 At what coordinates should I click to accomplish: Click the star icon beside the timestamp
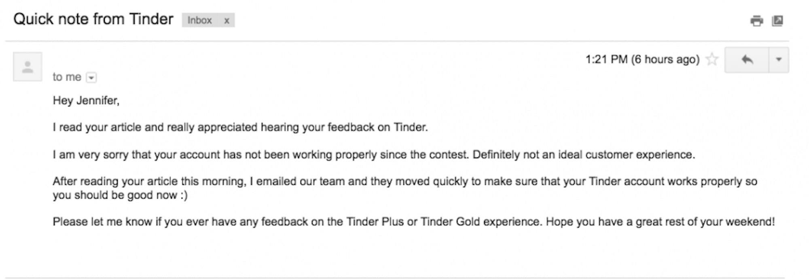(712, 59)
